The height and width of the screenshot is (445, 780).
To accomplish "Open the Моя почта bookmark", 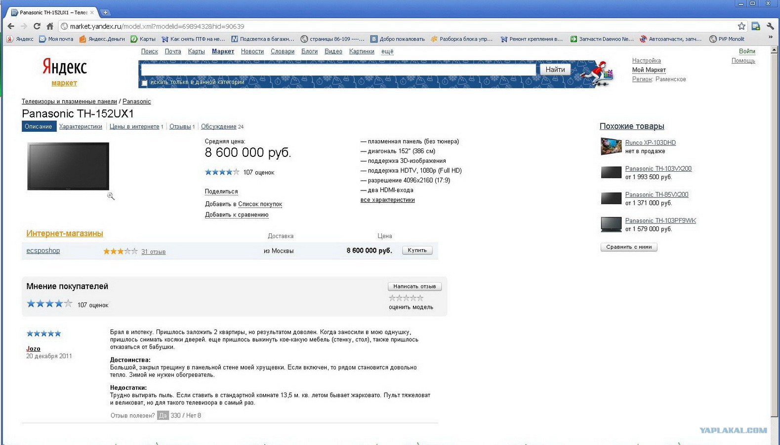I will 56,39.
